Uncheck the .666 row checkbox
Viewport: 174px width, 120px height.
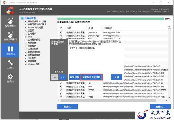point(61,86)
